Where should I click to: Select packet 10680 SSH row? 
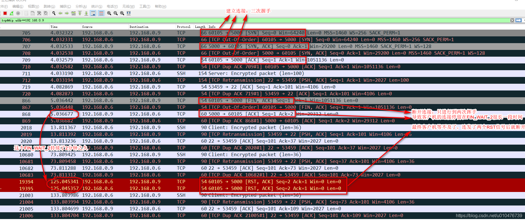(x=262, y=154)
